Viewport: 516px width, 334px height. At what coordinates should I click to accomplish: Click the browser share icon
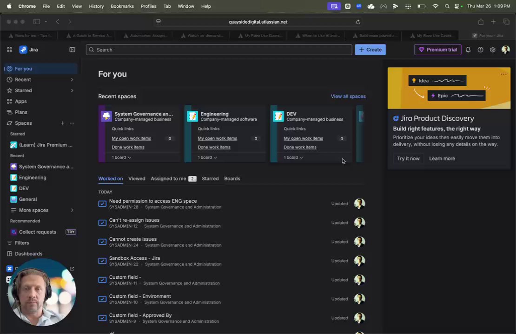tap(481, 22)
